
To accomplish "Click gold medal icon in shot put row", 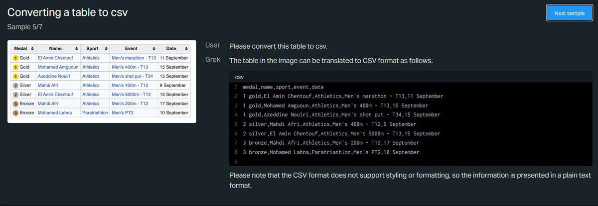I will [x=15, y=76].
